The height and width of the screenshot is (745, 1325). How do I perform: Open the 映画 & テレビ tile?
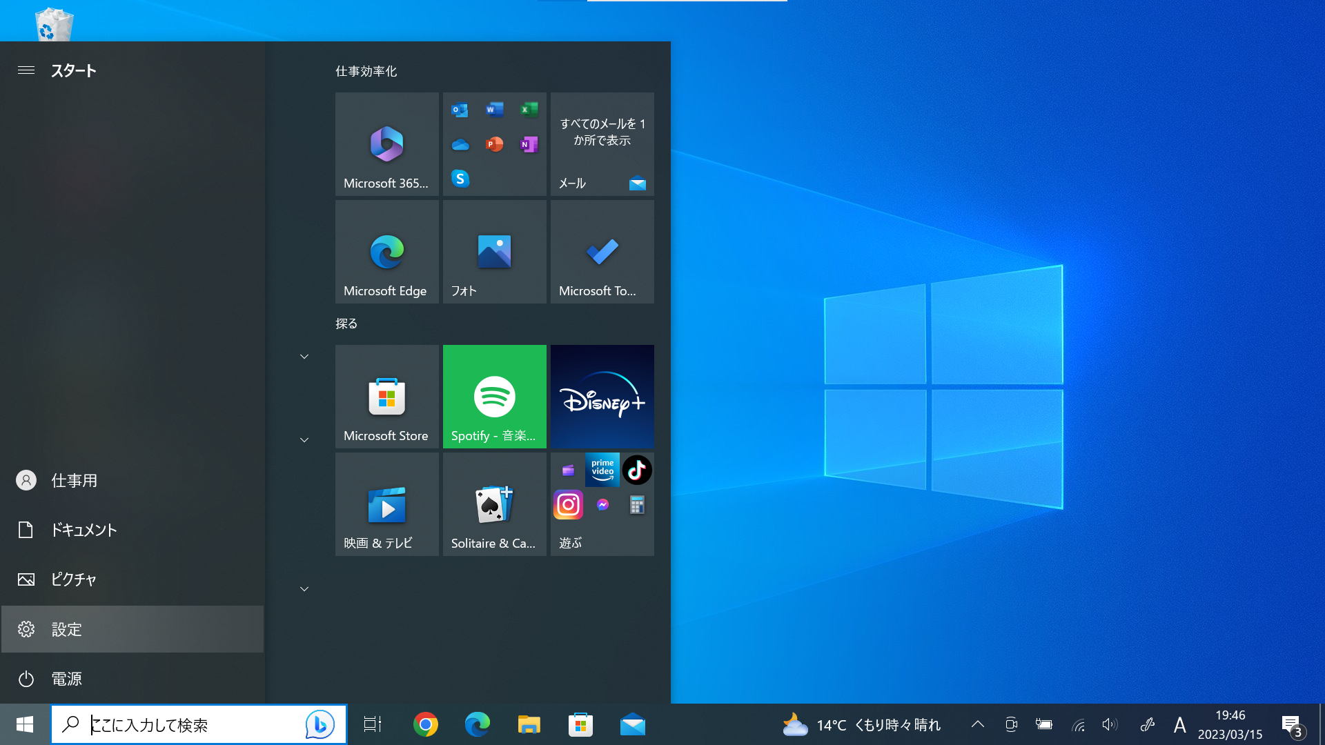click(386, 504)
